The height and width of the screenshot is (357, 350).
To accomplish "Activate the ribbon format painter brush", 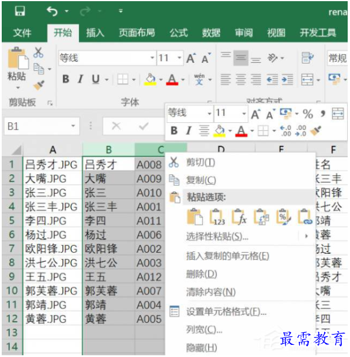I will tap(39, 85).
